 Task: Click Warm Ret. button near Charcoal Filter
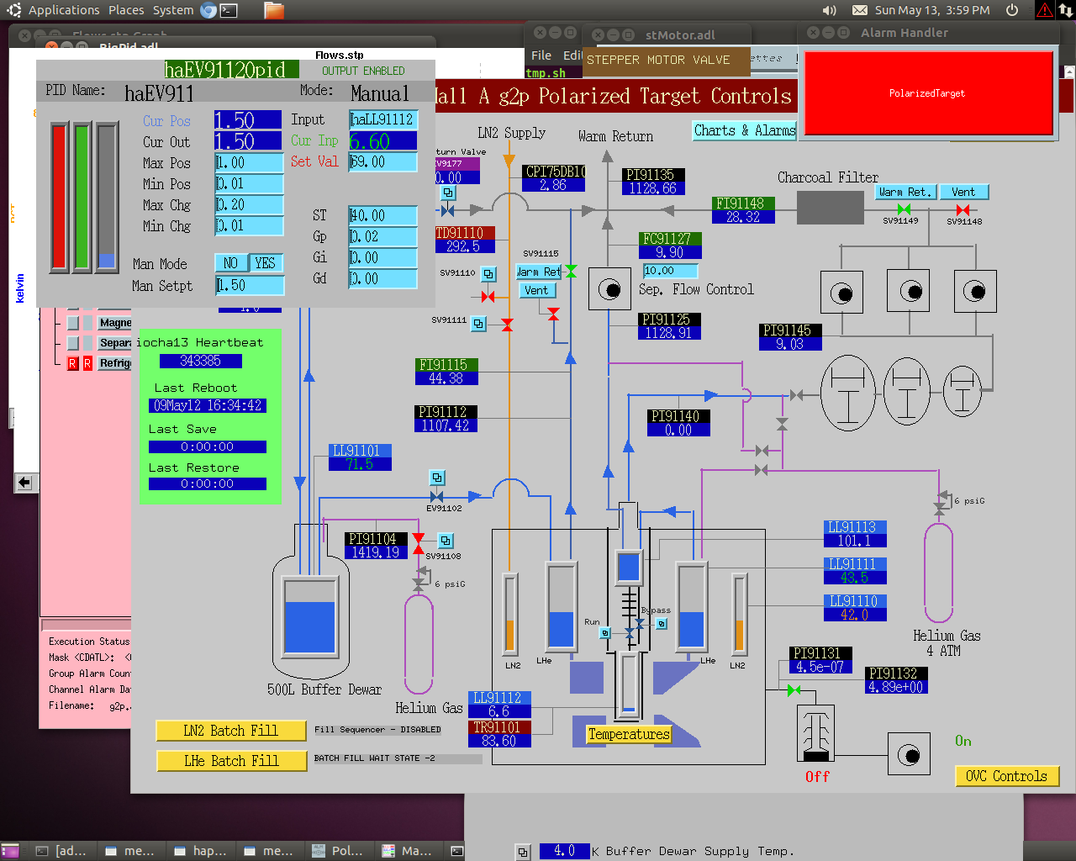click(905, 192)
